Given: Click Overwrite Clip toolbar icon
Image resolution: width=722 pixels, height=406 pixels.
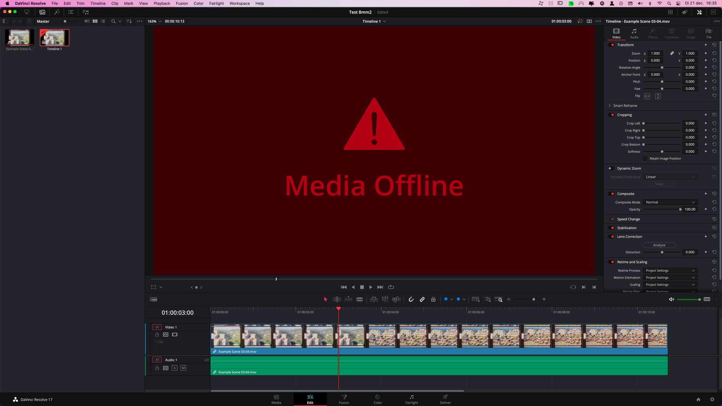Looking at the screenshot, I should pyautogui.click(x=385, y=300).
